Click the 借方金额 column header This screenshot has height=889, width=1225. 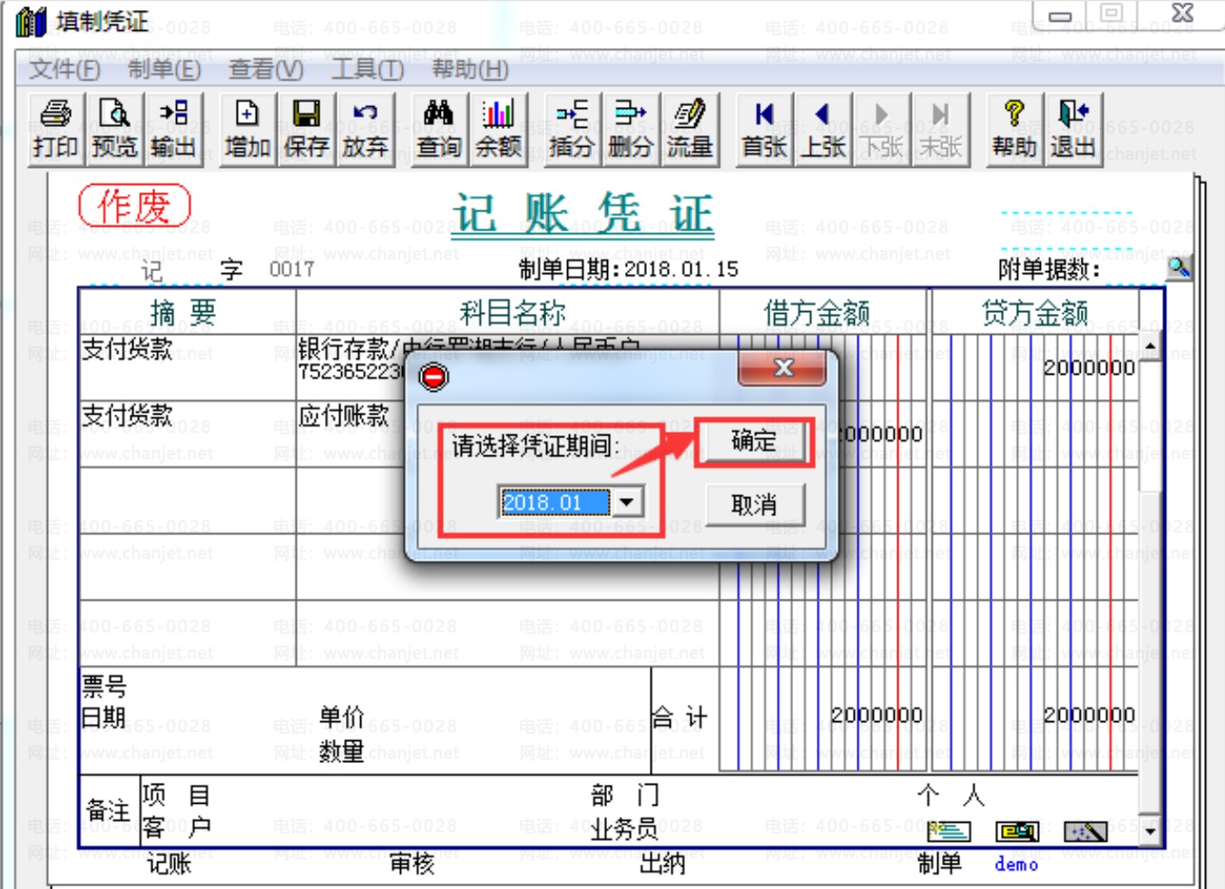(x=817, y=313)
